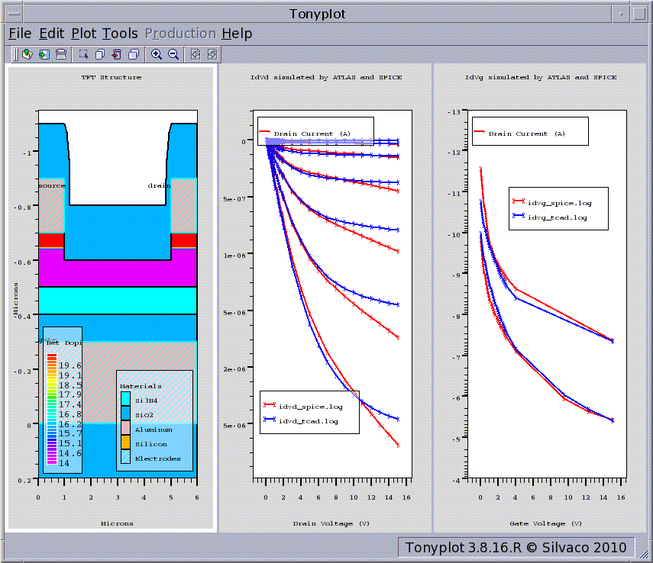Click 'Drain Current (A)' key in IdVd plot
This screenshot has width=653, height=563.
[305, 134]
